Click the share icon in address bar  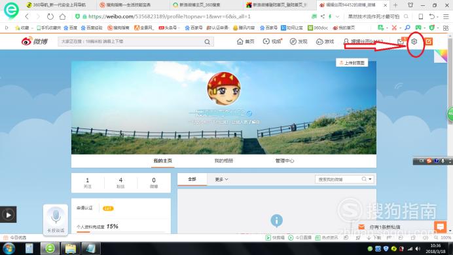(x=323, y=16)
